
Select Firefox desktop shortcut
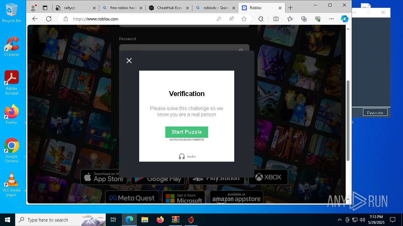(12, 114)
